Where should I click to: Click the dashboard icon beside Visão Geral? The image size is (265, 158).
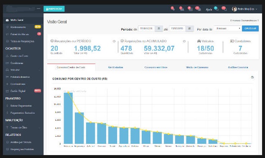pos(7,20)
